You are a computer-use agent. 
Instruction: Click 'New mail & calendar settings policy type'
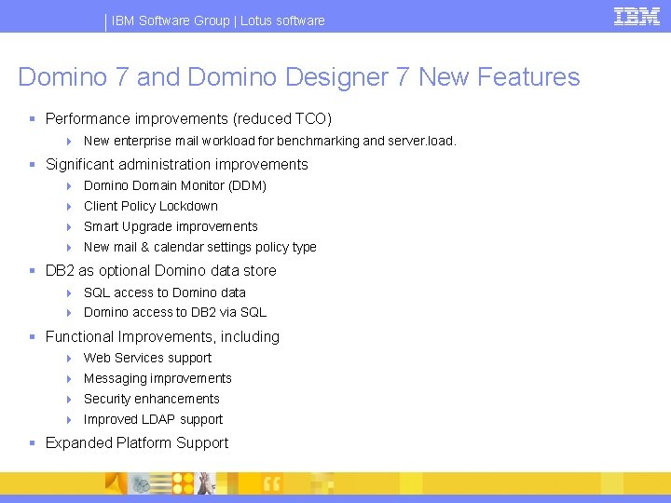[x=199, y=247]
